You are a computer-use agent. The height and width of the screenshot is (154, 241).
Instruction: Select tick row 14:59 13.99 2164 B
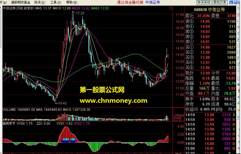point(210,134)
